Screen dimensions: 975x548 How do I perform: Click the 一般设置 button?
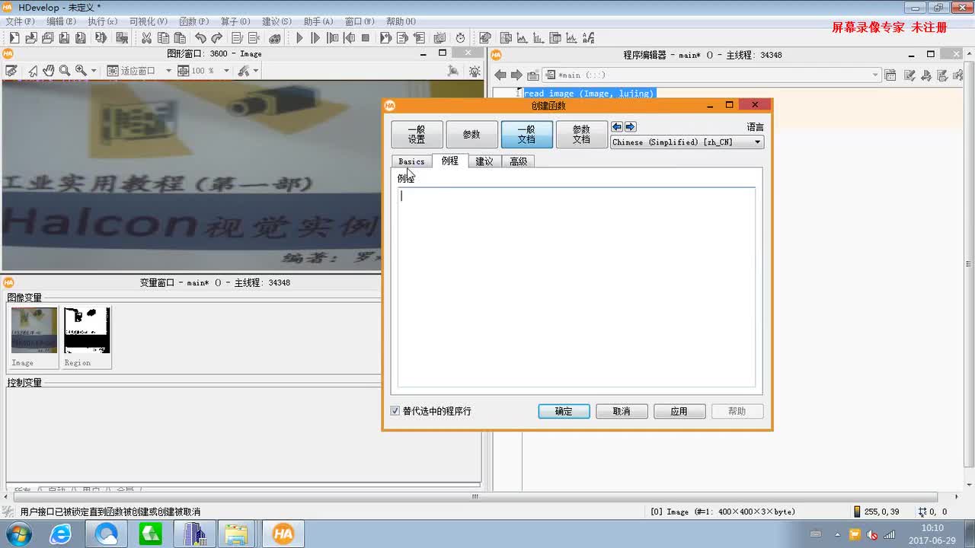pyautogui.click(x=417, y=135)
